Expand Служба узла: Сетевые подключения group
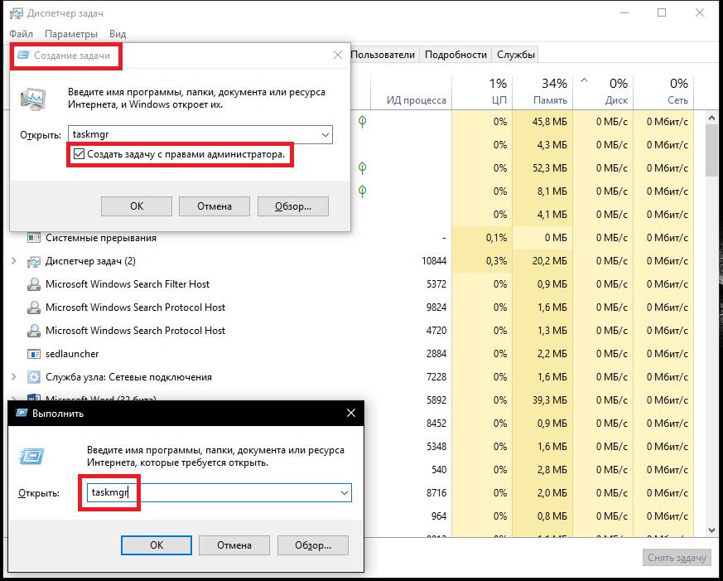 coord(14,377)
